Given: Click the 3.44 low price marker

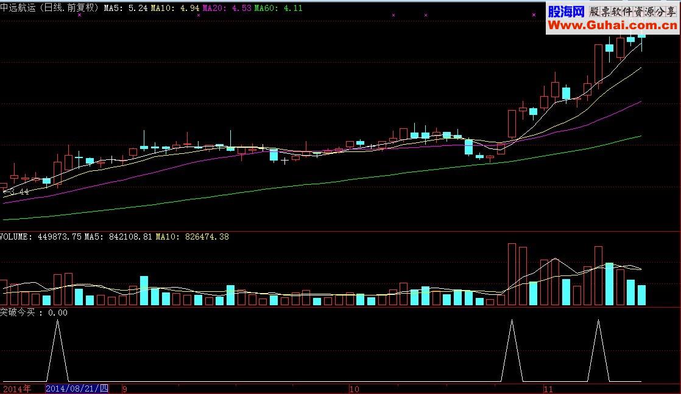Looking at the screenshot, I should [x=16, y=192].
